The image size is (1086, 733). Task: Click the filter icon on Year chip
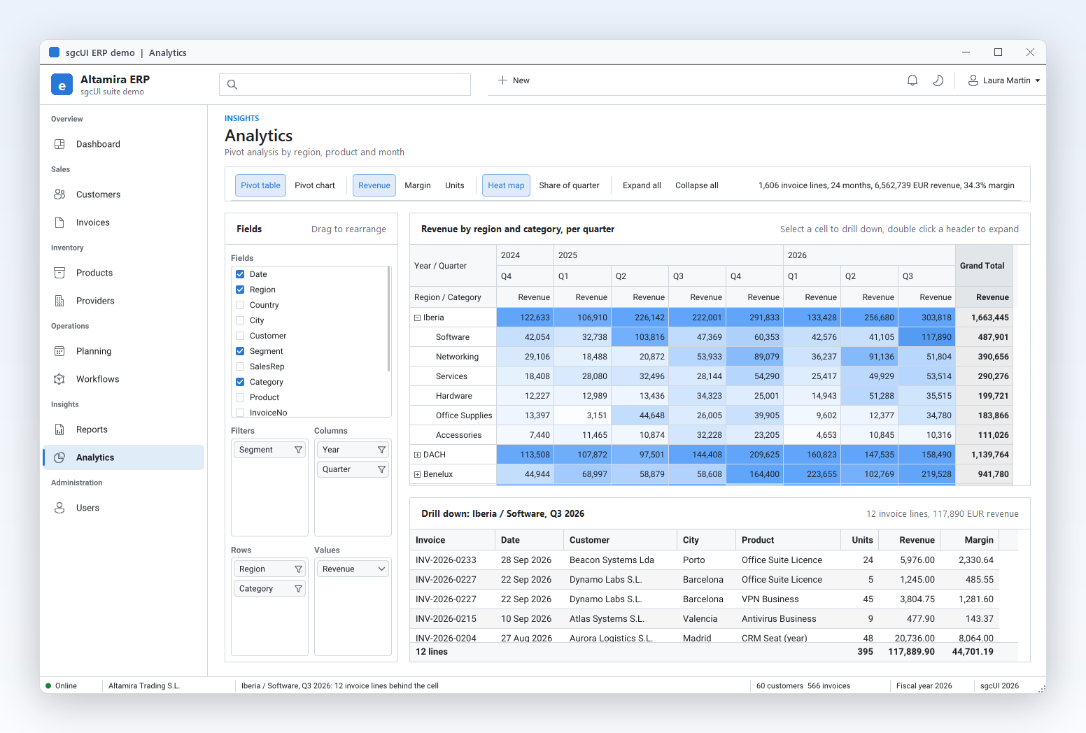(x=381, y=450)
